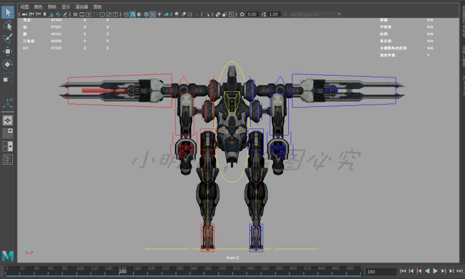The image size is (465, 279).
Task: Go to end of playback range
Action: point(460,271)
